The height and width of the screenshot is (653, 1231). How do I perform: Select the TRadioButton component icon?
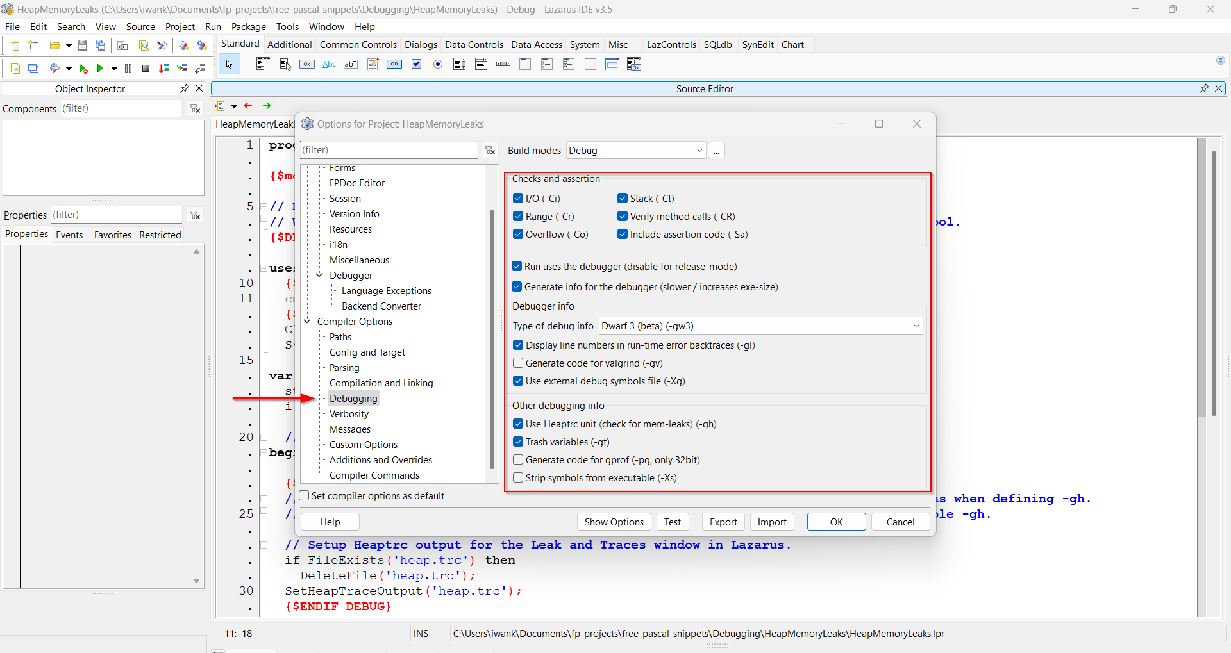[438, 64]
